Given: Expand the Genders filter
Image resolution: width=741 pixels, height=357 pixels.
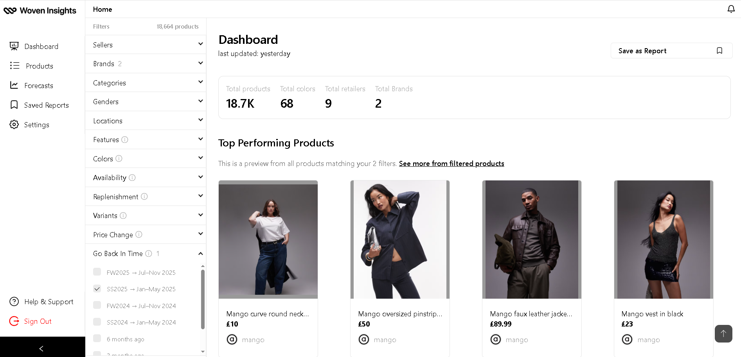Looking at the screenshot, I should click(146, 101).
